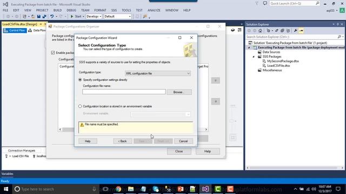Open the Undo history dropdown arrow
346x194 pixels.
point(56,17)
